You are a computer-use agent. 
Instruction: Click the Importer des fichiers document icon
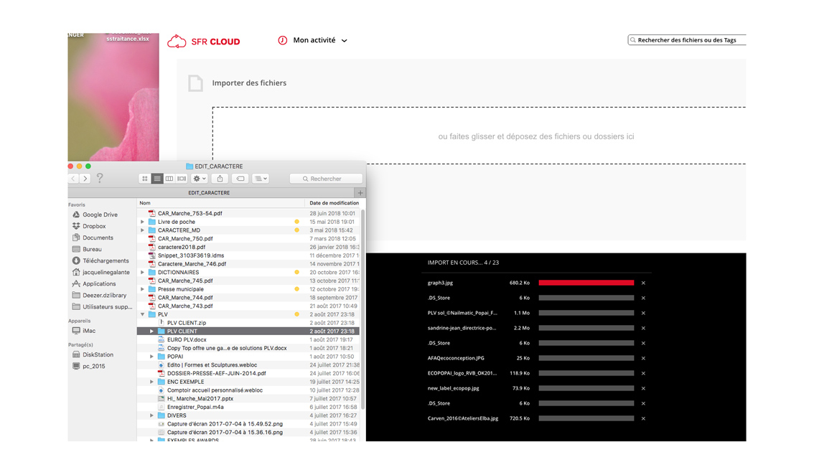pos(195,83)
